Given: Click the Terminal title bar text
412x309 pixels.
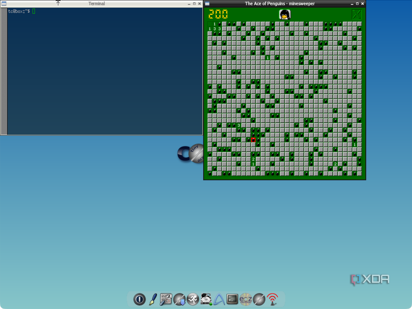Looking at the screenshot, I should [x=96, y=4].
